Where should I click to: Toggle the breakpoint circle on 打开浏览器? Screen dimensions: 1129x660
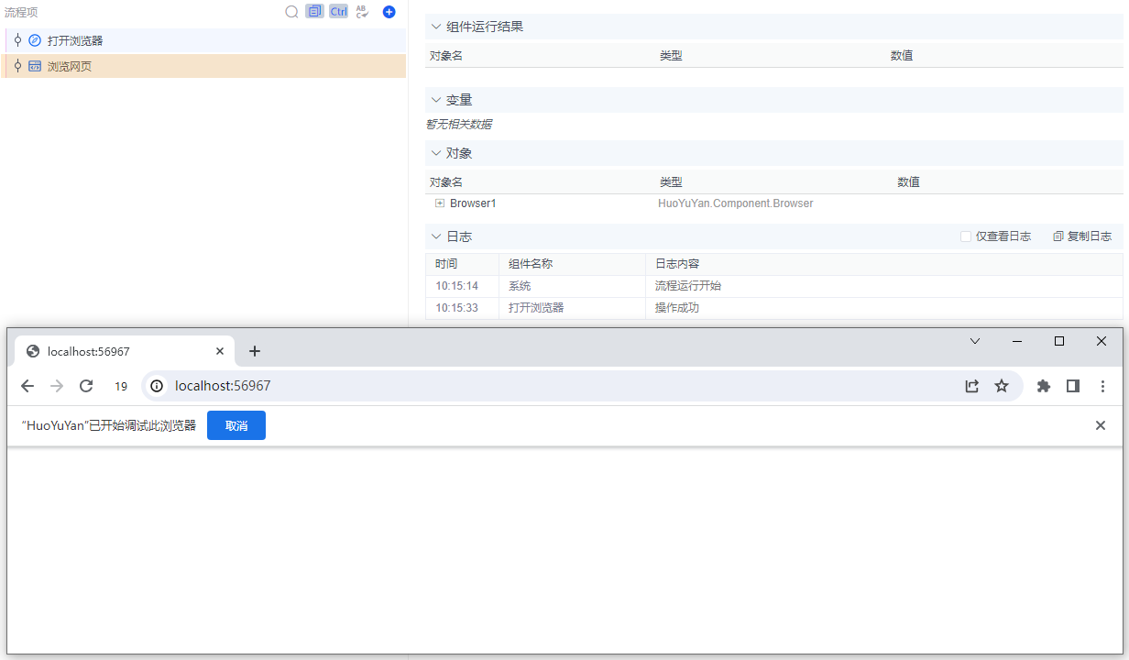pyautogui.click(x=17, y=40)
